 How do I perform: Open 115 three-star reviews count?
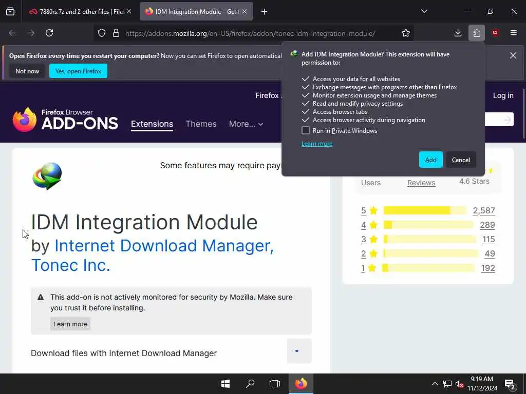pos(489,239)
